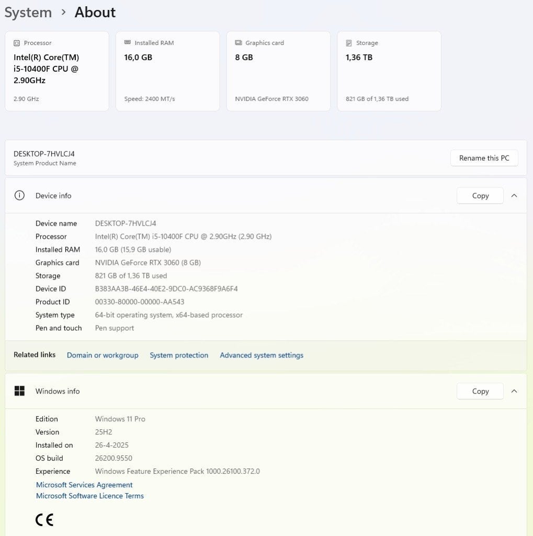Click the Processor chip icon
The height and width of the screenshot is (536, 533).
pos(16,43)
